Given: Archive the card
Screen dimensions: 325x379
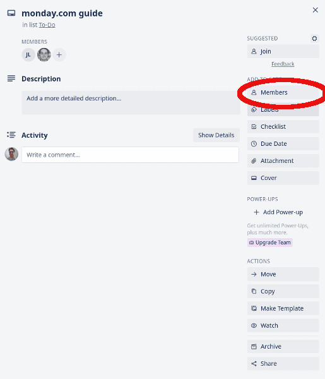Looking at the screenshot, I should point(283,346).
